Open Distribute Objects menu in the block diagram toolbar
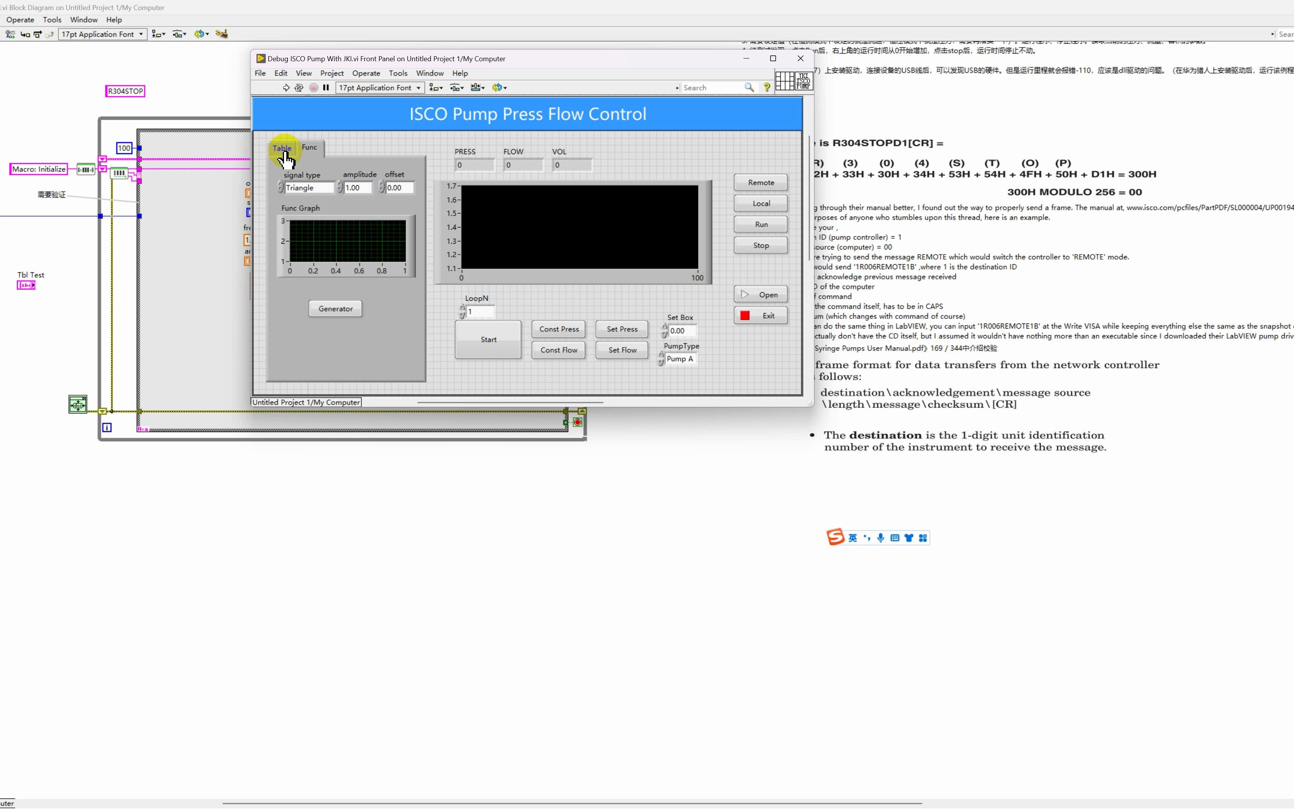 coord(179,34)
